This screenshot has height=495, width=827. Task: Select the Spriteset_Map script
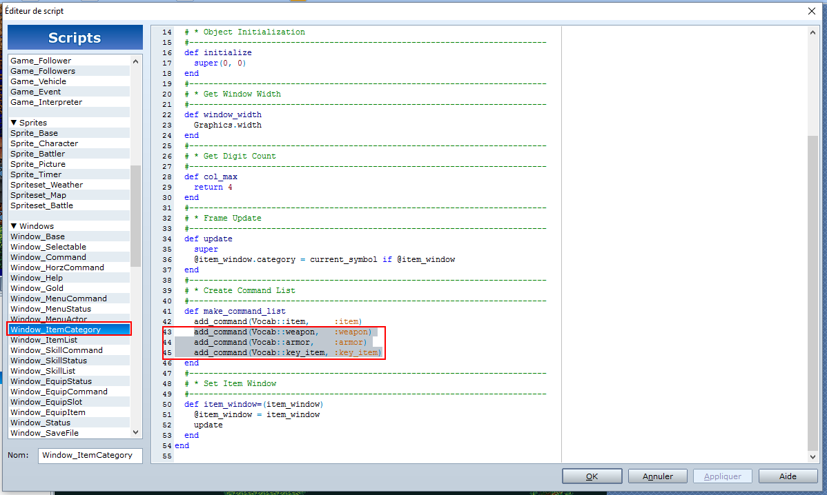(39, 195)
